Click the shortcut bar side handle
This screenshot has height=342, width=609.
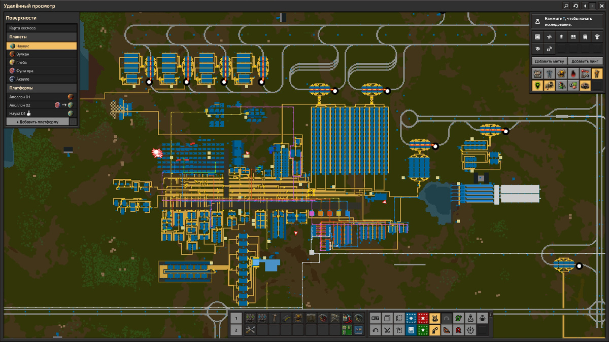tap(491, 315)
